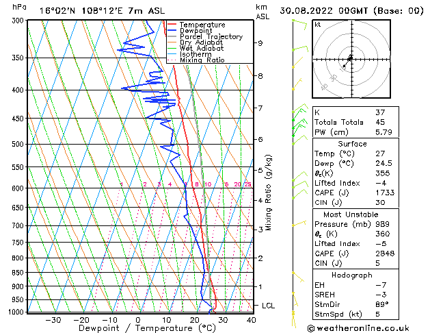Click the Most Unstable CAPE value 2848
The image size is (430, 333).
(x=385, y=254)
